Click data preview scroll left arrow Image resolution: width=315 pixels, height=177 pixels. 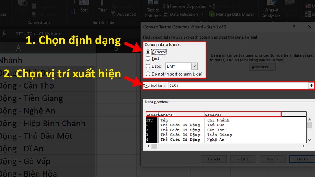tap(148, 146)
